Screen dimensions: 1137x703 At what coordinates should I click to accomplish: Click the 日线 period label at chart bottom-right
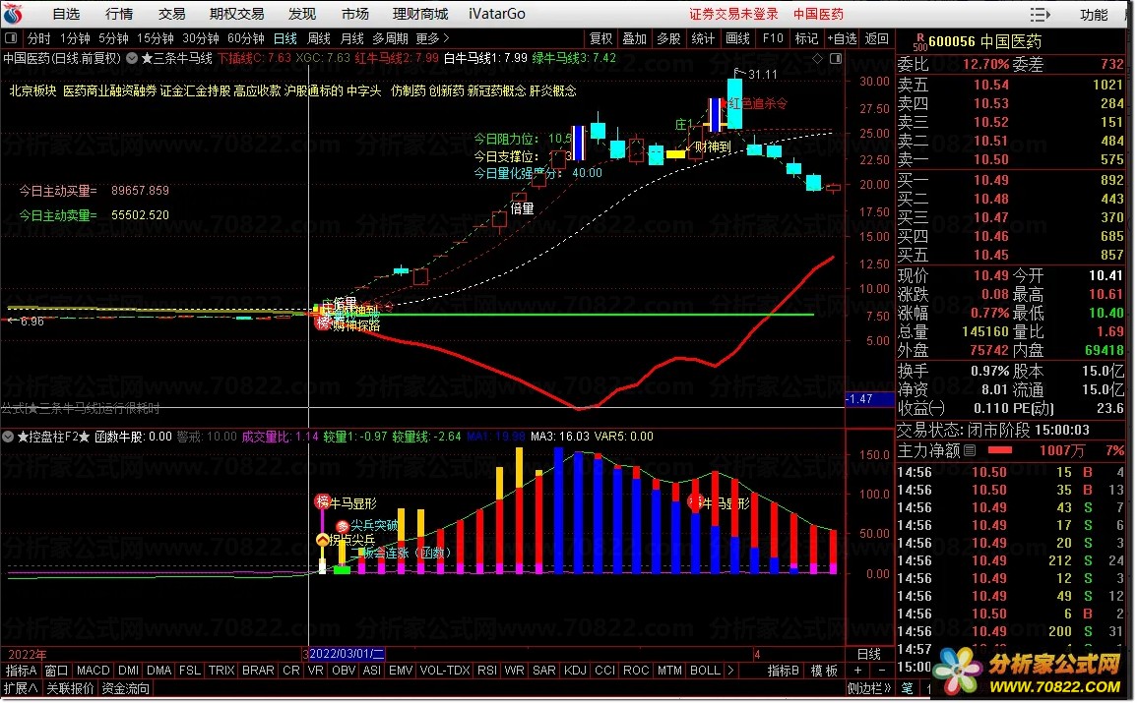click(868, 654)
